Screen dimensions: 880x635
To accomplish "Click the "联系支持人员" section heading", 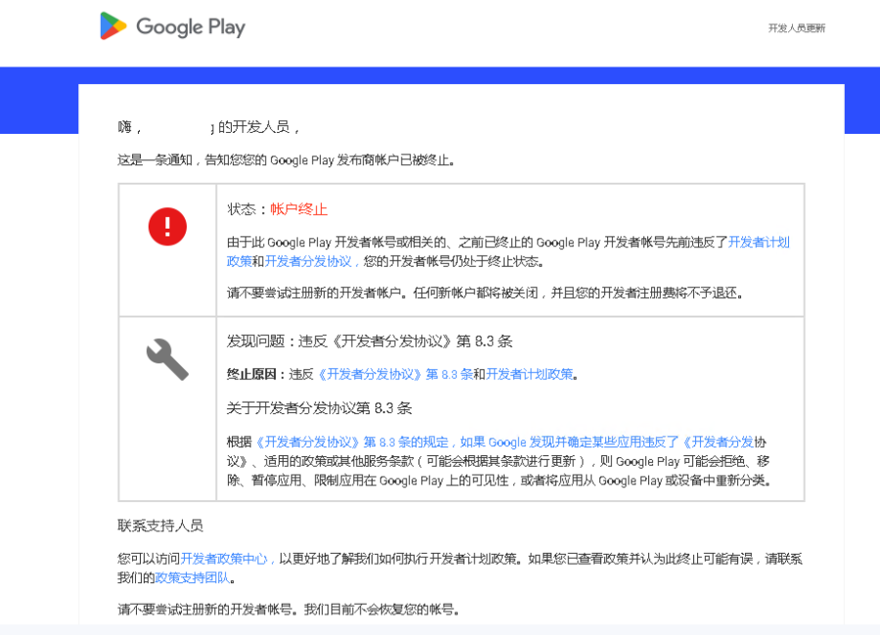I will coord(159,526).
